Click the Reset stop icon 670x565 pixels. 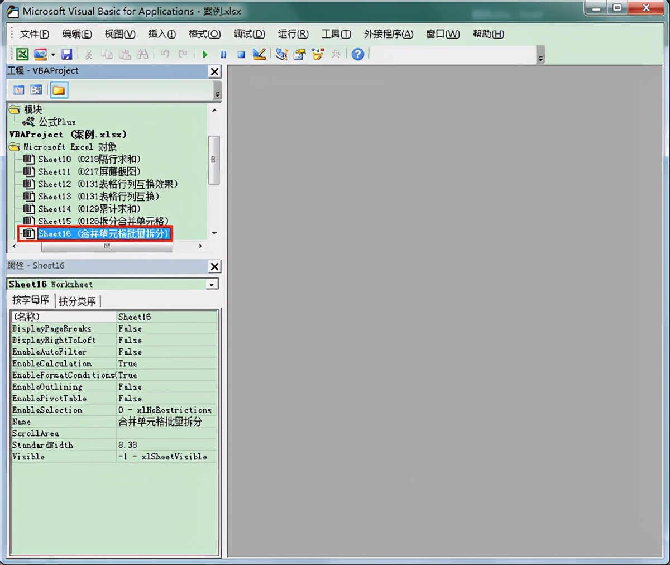point(241,55)
